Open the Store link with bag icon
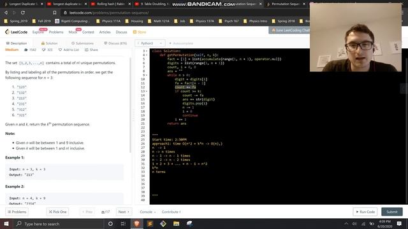 click(x=140, y=32)
